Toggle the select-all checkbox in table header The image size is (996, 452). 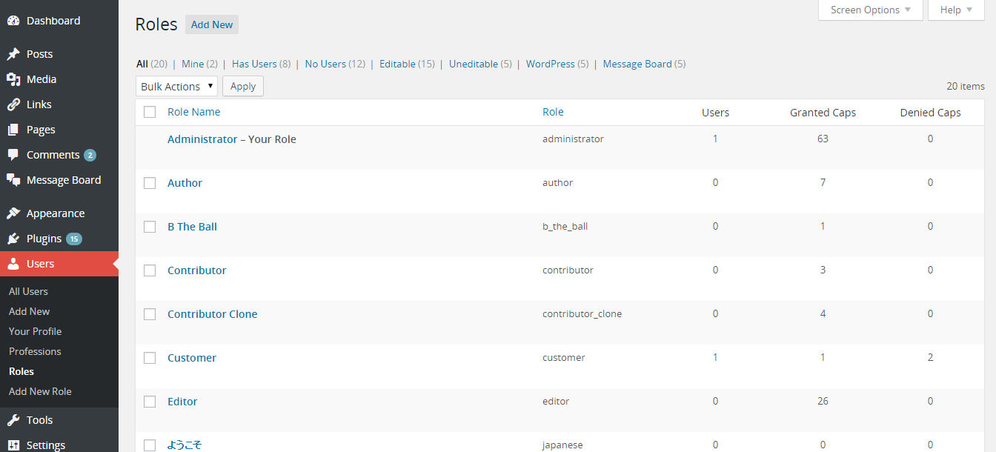pos(150,112)
